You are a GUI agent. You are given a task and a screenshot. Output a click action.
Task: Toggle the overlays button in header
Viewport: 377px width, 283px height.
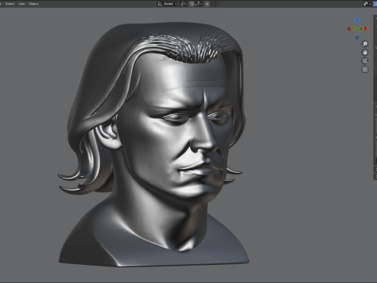click(375, 4)
